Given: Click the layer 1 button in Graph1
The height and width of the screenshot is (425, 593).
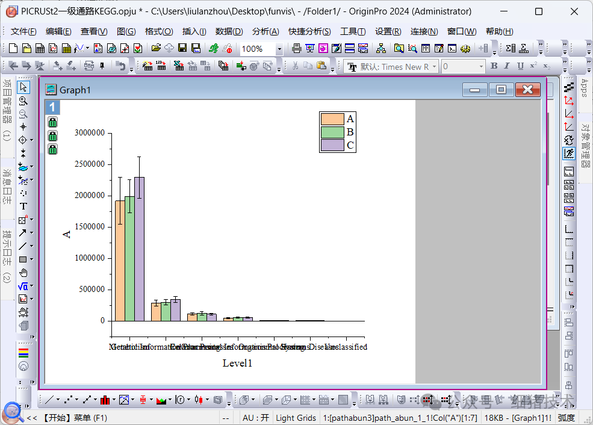Looking at the screenshot, I should pos(52,107).
